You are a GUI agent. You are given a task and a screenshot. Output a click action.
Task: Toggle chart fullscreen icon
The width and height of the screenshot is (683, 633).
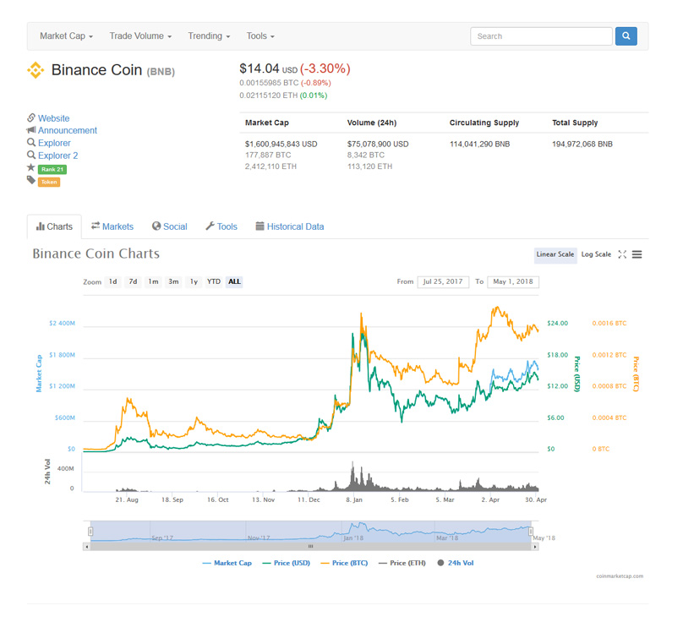(x=622, y=254)
